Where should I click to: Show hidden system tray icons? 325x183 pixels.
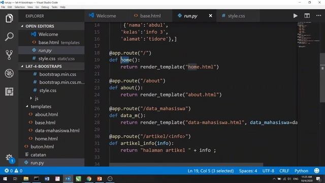tap(274, 178)
